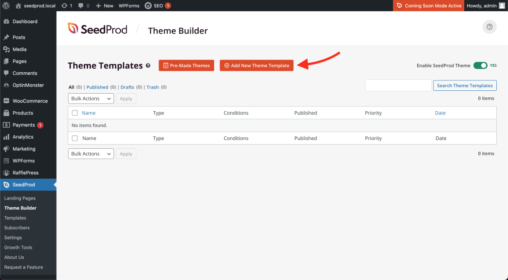Open help via question mark circle icon
508x280 pixels.
(489, 27)
